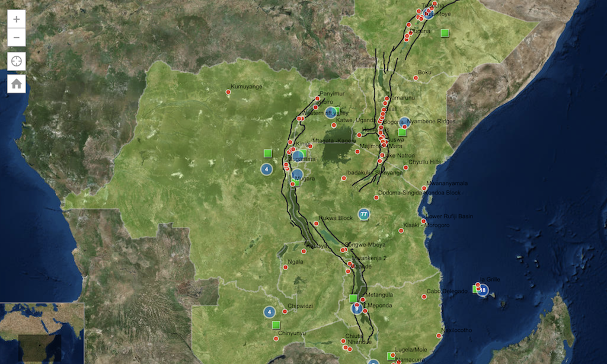
Task: Zoom in using the plus button
Action: click(15, 20)
